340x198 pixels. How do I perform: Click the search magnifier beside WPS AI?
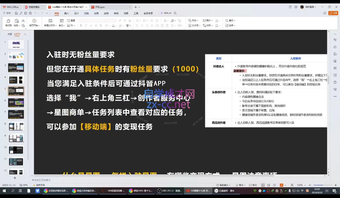tap(175, 13)
